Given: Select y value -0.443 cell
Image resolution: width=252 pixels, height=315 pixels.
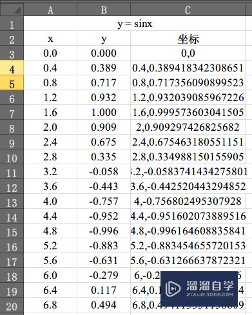Looking at the screenshot, I should coord(104,186).
